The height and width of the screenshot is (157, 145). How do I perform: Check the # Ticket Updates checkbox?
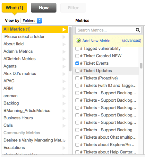coord(77,71)
